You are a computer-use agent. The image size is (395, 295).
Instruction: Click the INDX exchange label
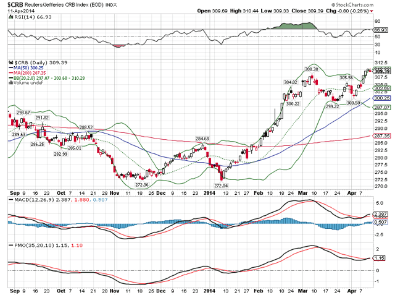111,5
